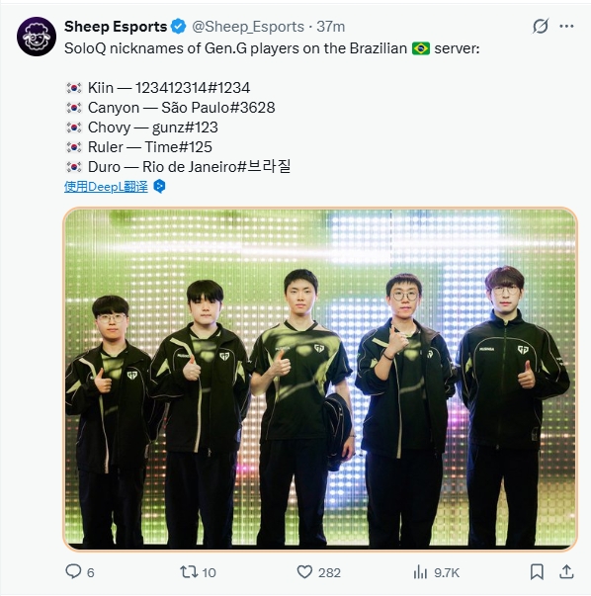
Task: Click the reply speech bubble icon
Action: coord(73,571)
